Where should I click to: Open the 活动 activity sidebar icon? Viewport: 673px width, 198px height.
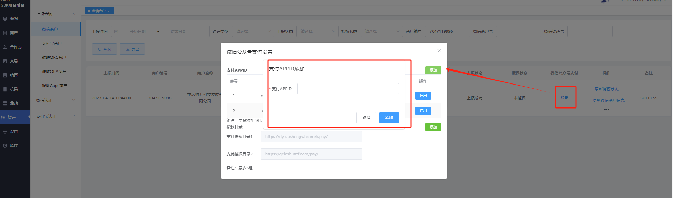click(x=5, y=103)
